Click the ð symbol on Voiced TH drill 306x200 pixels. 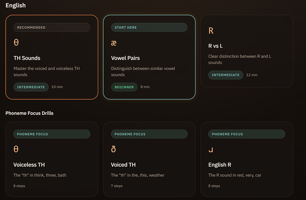pos(113,149)
